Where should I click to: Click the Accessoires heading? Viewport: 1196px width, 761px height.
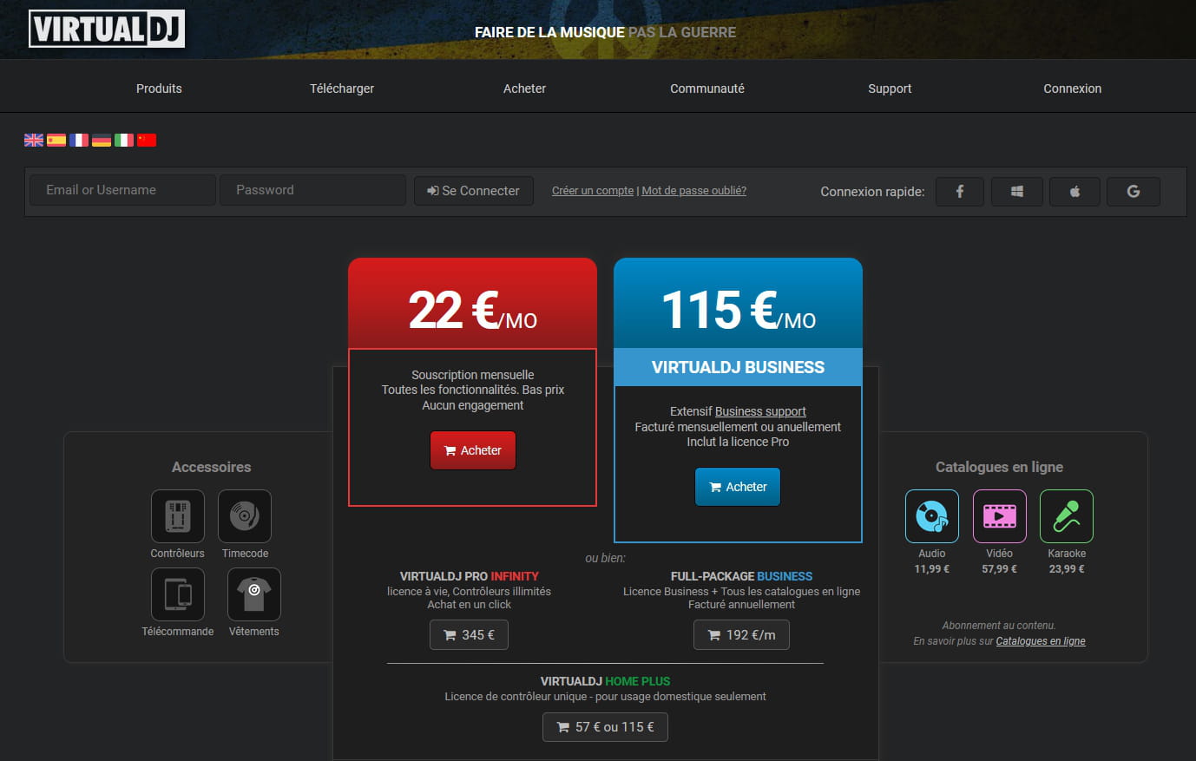click(x=212, y=467)
